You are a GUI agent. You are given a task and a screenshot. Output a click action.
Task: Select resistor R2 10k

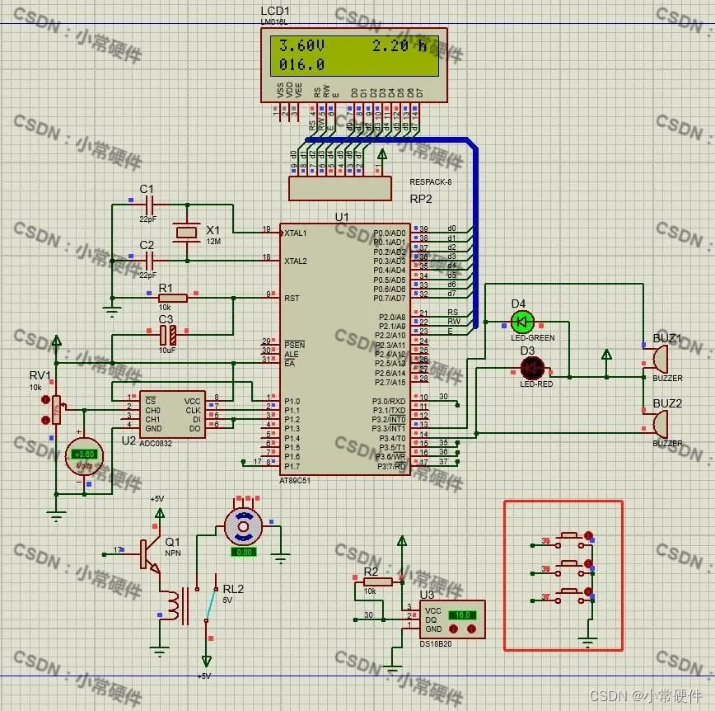[x=378, y=582]
